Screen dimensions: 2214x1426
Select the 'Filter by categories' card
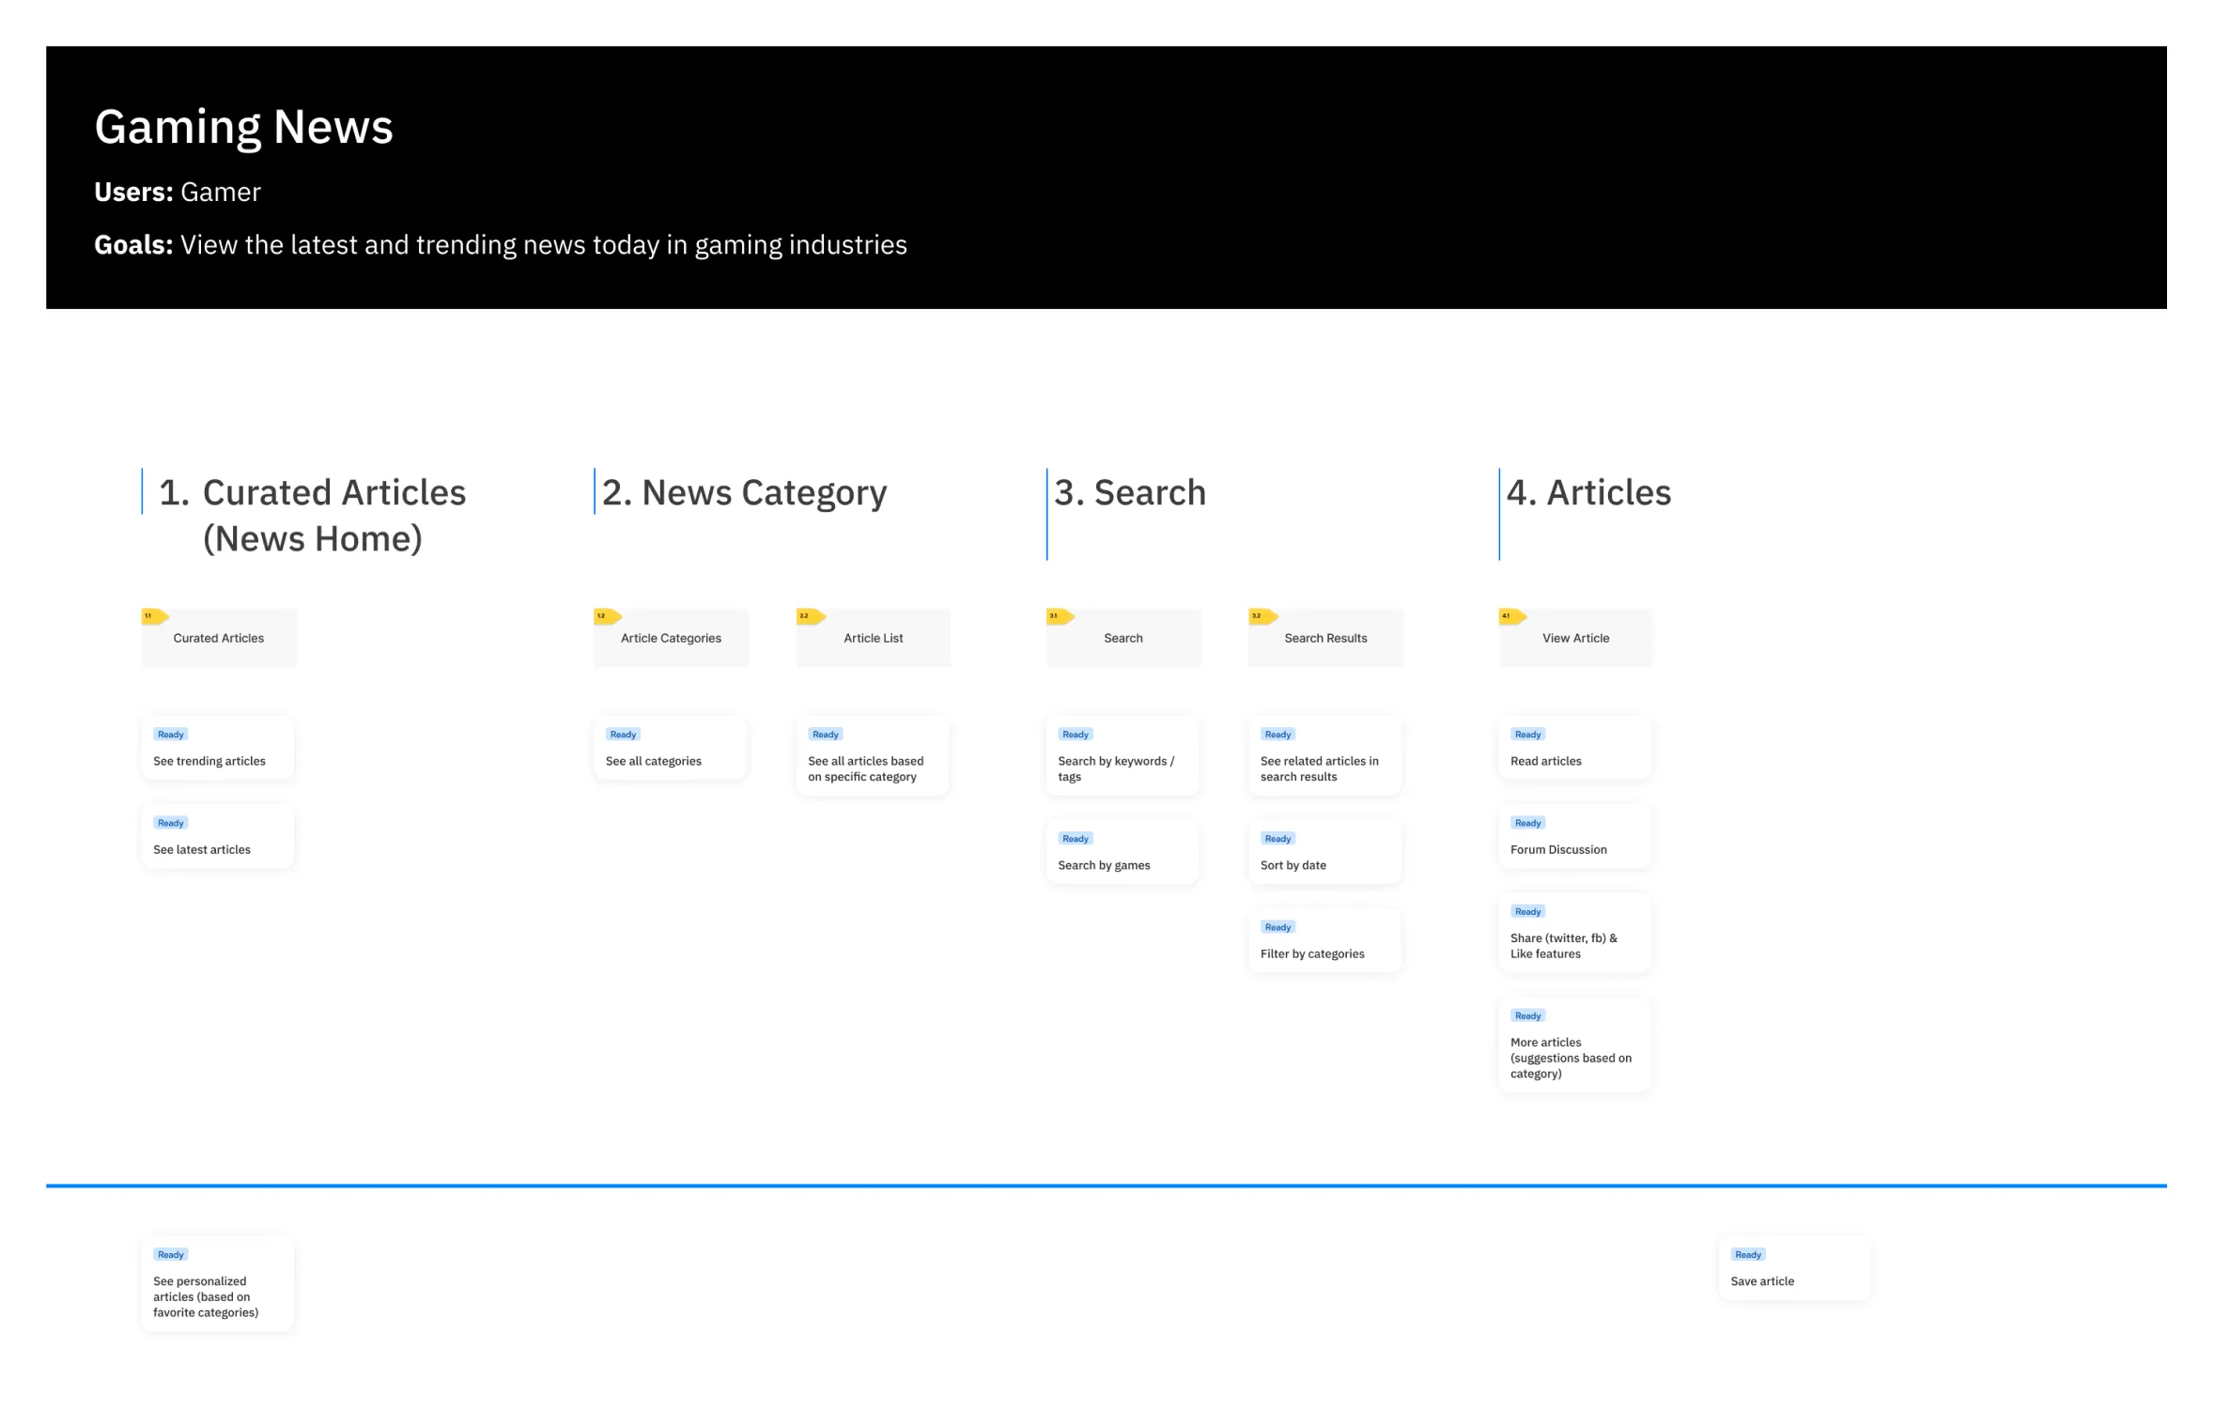(1324, 941)
